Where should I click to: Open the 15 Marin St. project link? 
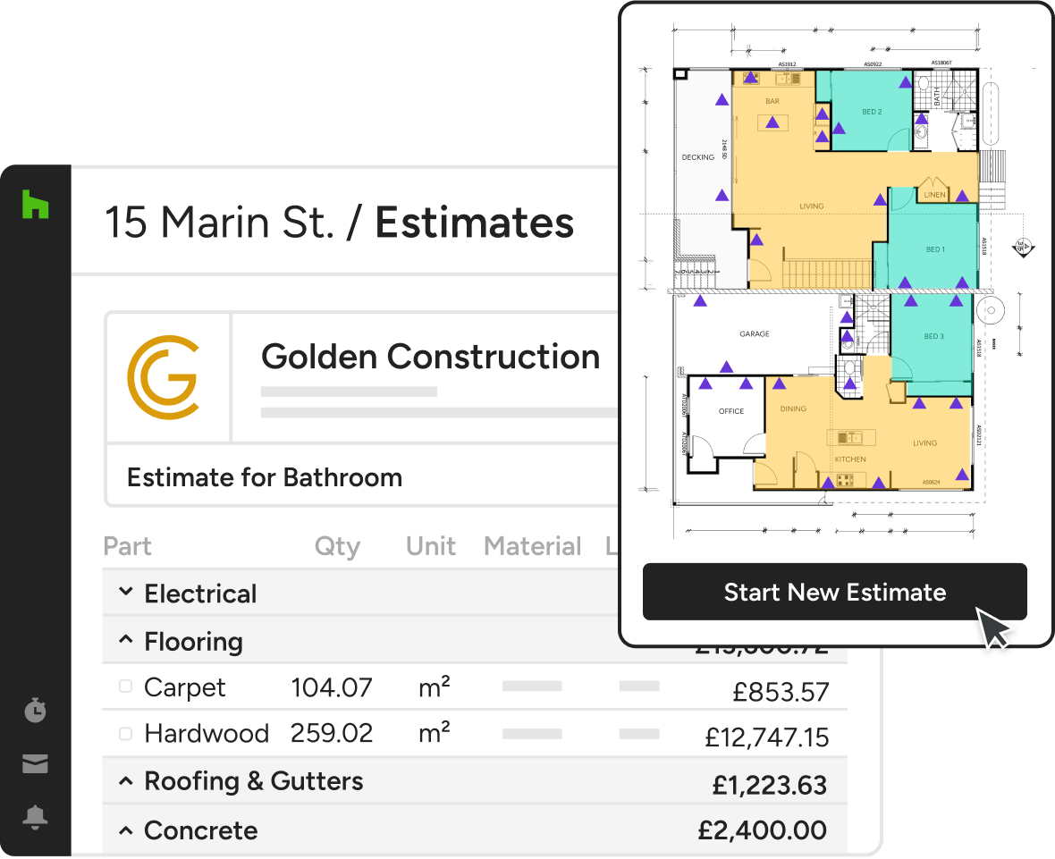pos(219,223)
